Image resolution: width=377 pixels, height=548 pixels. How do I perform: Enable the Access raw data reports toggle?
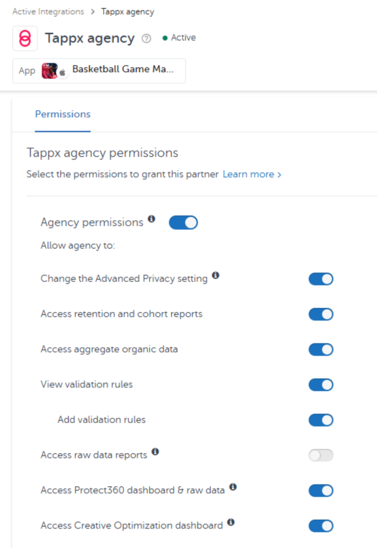[321, 455]
